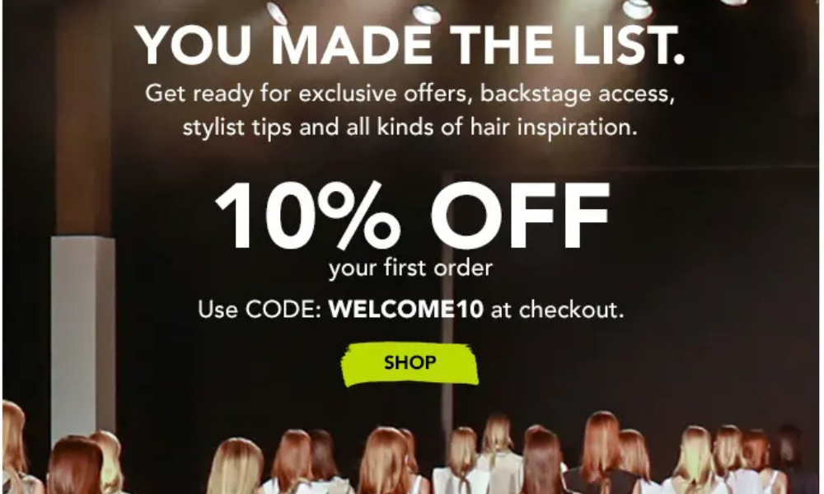Click the ceiling spotlight above "THE"

(426, 12)
